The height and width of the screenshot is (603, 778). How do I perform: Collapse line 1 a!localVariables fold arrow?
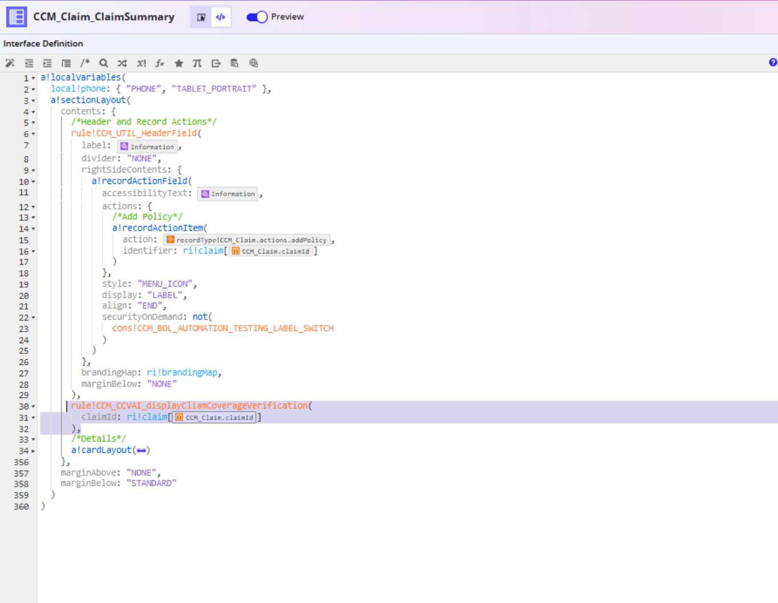pyautogui.click(x=33, y=78)
